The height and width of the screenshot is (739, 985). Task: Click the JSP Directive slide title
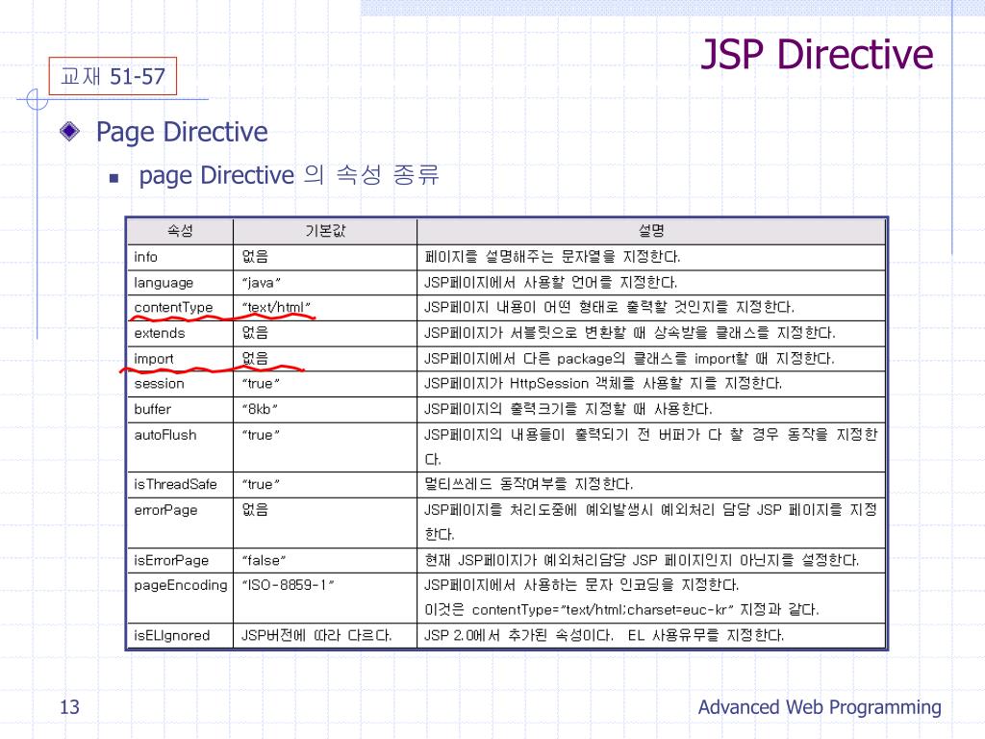click(x=817, y=54)
